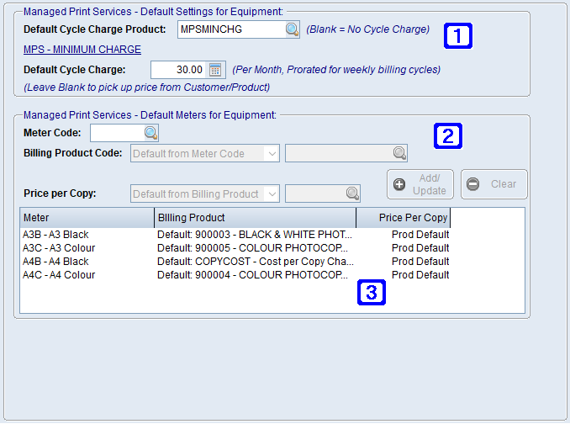Image resolution: width=570 pixels, height=424 pixels.
Task: Expand Default from Billing Product dropdown
Action: point(272,193)
